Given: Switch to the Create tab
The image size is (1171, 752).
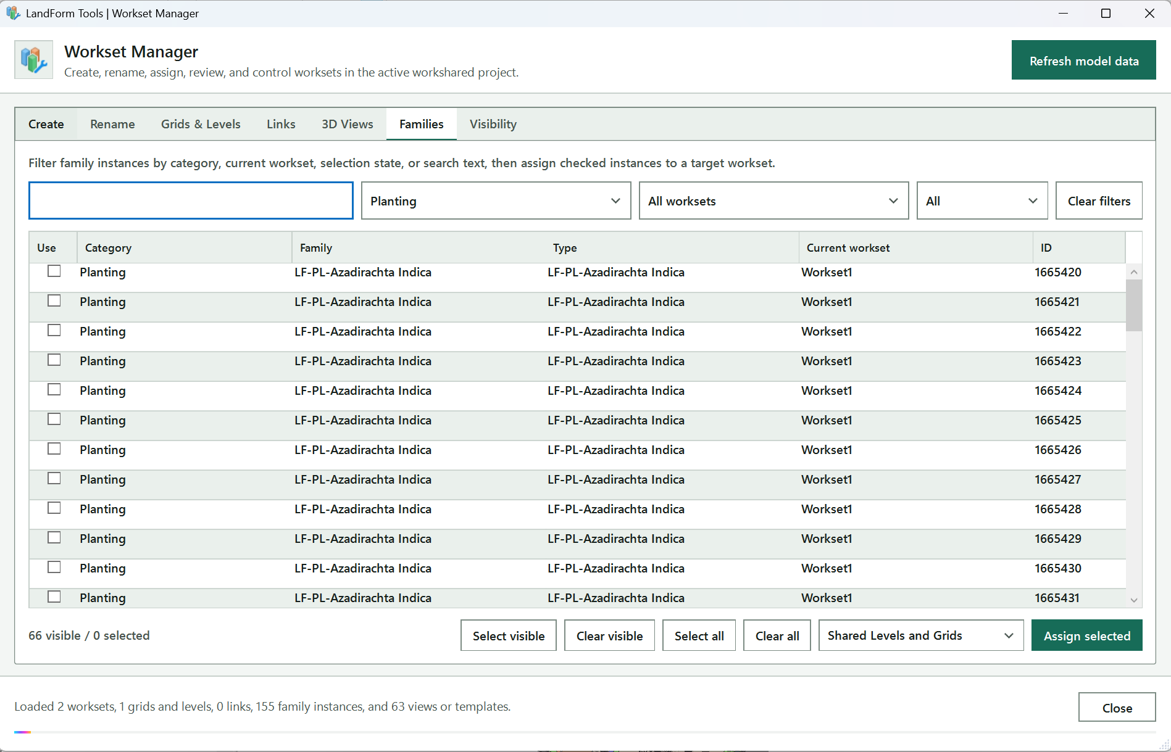Looking at the screenshot, I should [46, 124].
